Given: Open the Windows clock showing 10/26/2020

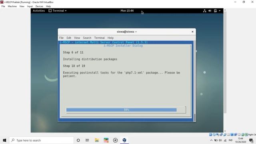Looking at the screenshot, I should [240, 140].
